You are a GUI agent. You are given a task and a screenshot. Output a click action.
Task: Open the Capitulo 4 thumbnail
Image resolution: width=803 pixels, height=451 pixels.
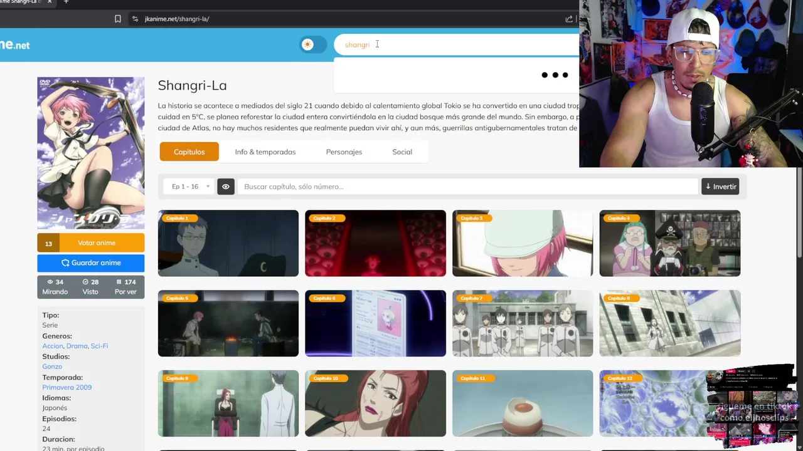(670, 243)
